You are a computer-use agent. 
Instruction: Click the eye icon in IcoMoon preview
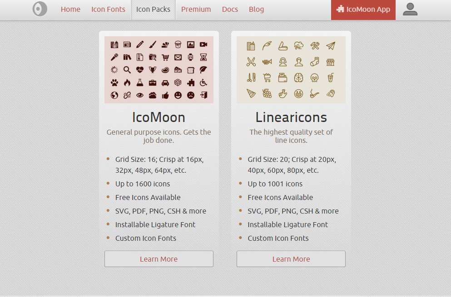(x=140, y=95)
